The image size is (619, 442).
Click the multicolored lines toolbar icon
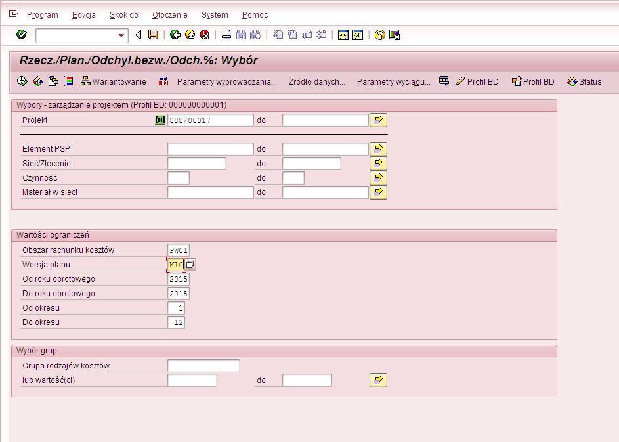click(69, 81)
